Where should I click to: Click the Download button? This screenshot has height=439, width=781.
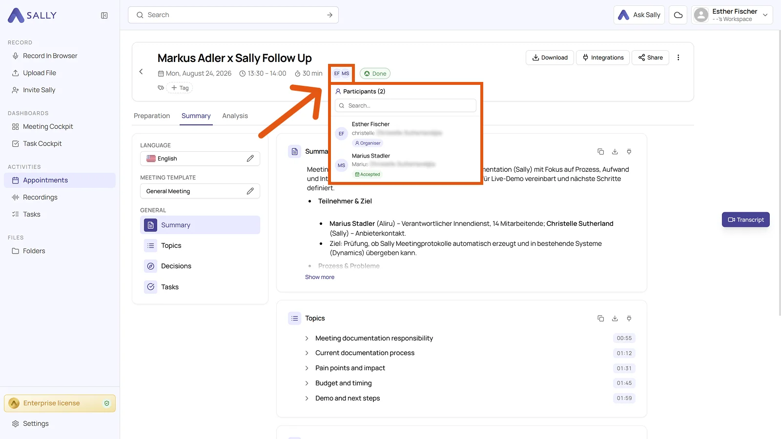[550, 58]
